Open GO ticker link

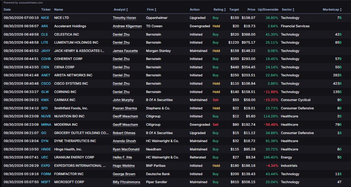pos(44,133)
